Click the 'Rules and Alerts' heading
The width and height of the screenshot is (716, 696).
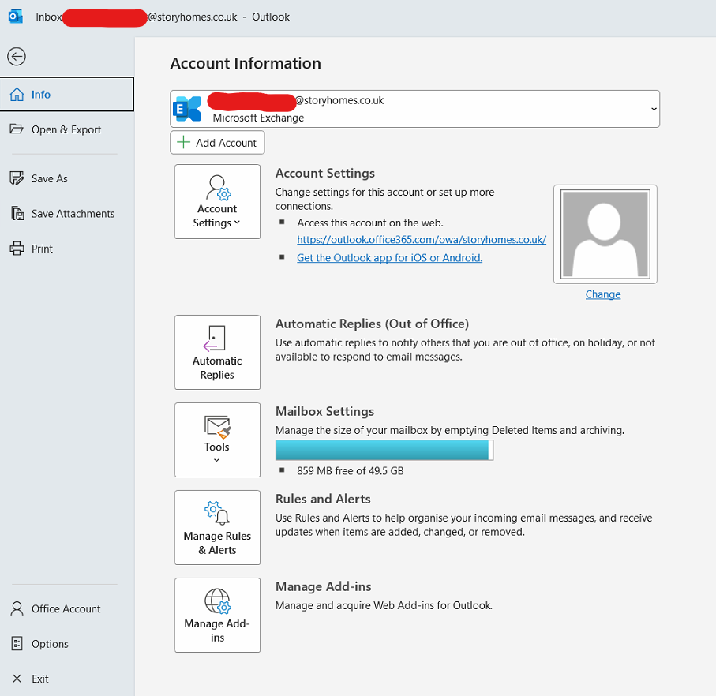click(x=323, y=499)
